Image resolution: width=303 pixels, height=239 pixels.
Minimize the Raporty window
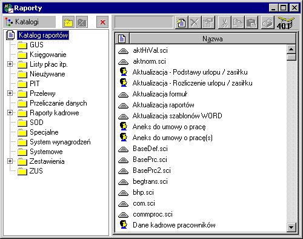click(x=274, y=8)
